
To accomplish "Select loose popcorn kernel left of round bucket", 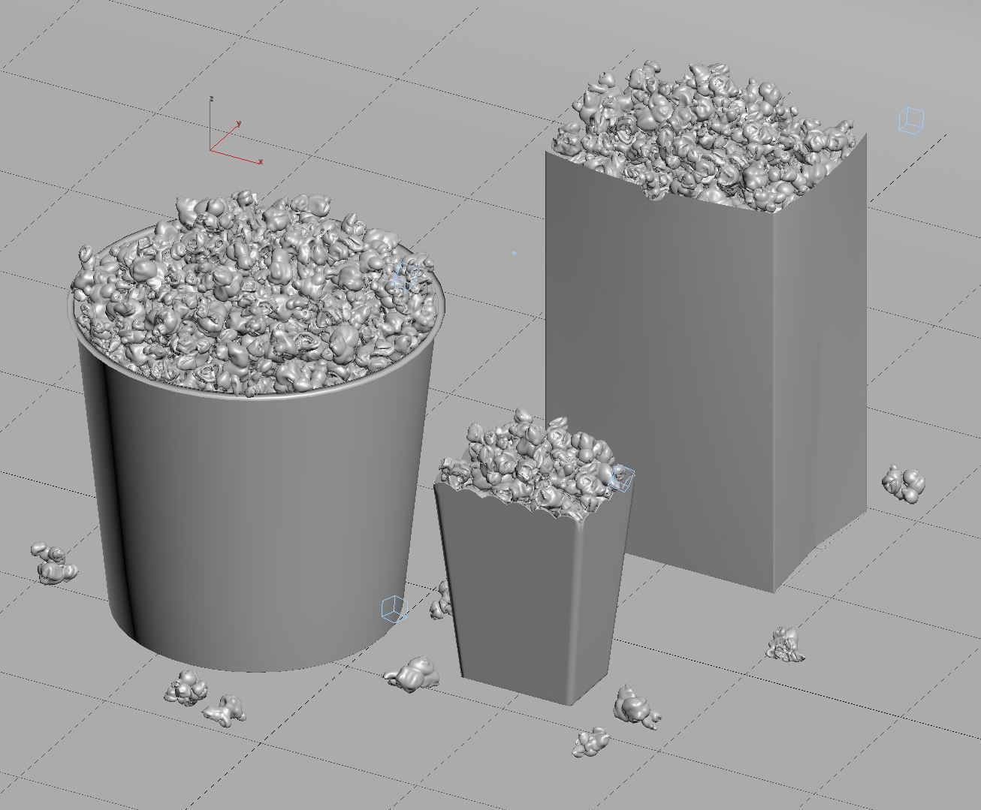I will (54, 564).
